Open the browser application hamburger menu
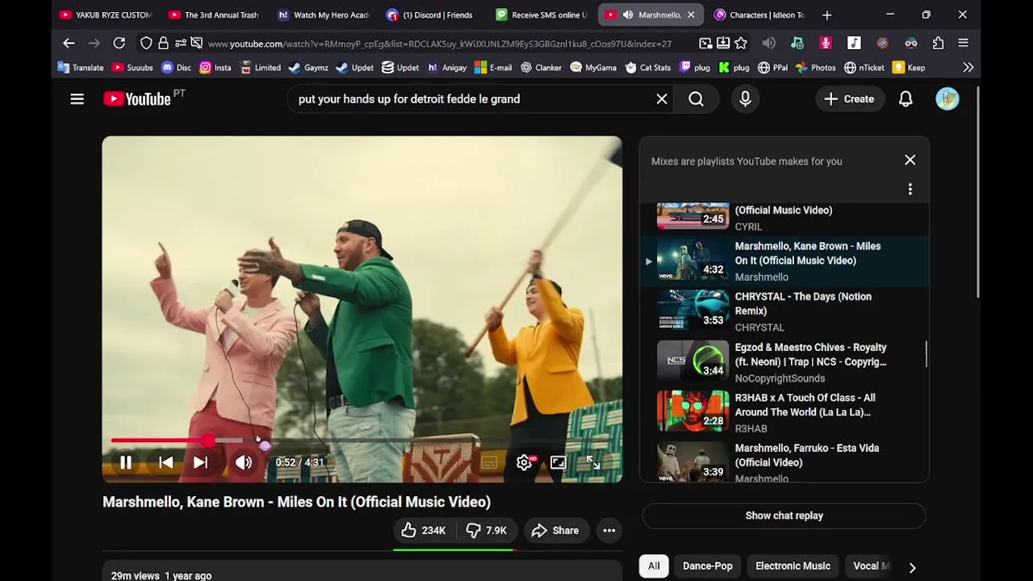 click(x=963, y=43)
